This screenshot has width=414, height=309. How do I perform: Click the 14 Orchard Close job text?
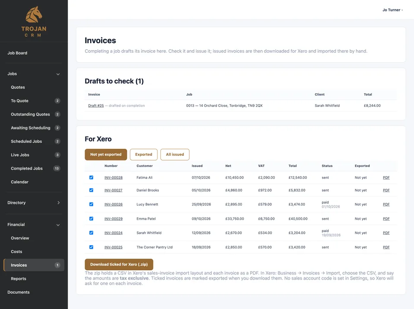click(x=224, y=105)
